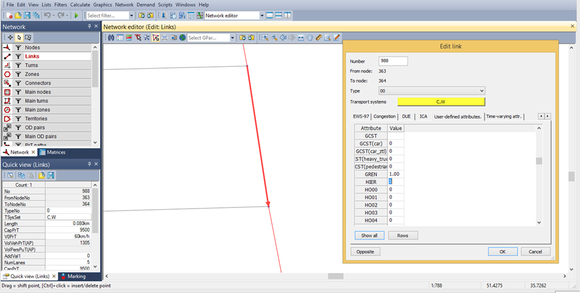580x293 pixels.
Task: Open the Calculate menu
Action: [80, 4]
